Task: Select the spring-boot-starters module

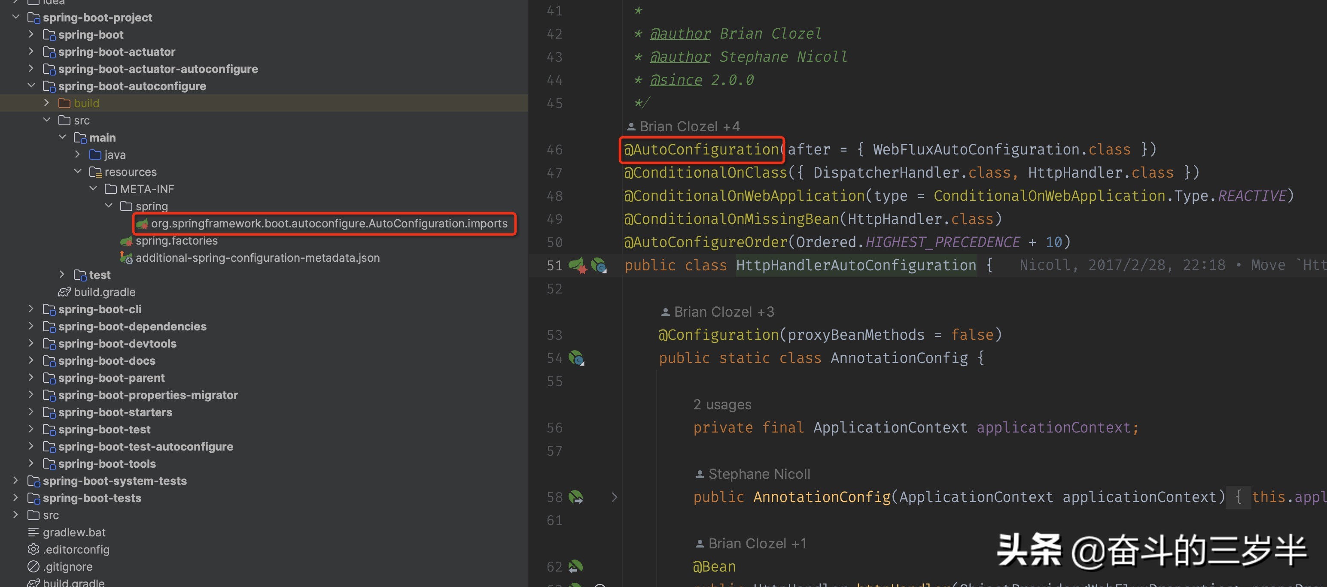Action: point(116,412)
